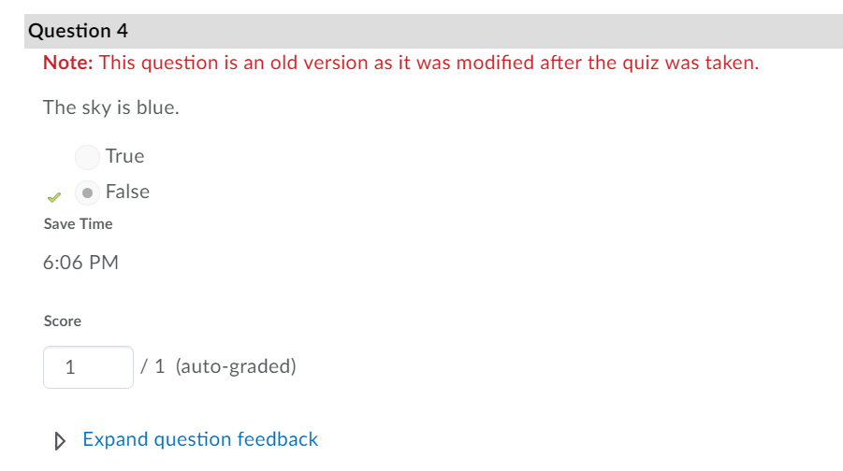Viewport: 843px width, 471px height.
Task: Click the red modified-after-quiz warning sentence
Action: [x=429, y=64]
